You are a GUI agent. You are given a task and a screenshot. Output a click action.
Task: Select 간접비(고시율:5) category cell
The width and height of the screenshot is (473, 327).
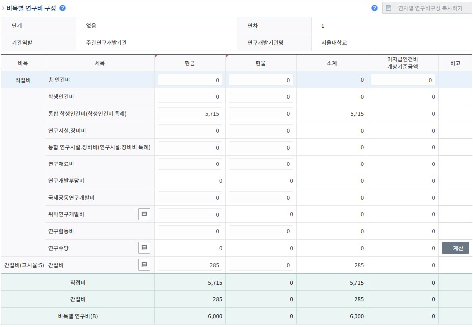coord(24,265)
